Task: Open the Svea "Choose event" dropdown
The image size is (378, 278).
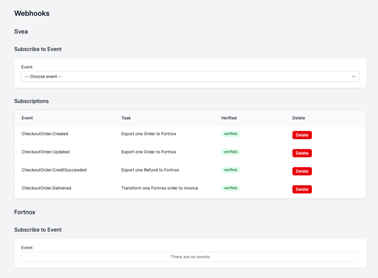Action: (190, 77)
